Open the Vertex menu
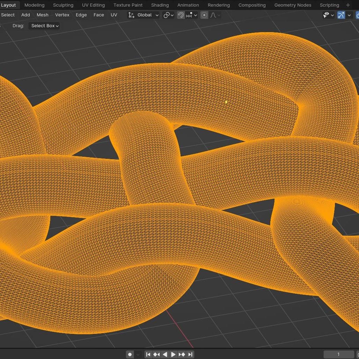The height and width of the screenshot is (359, 359). pos(62,15)
